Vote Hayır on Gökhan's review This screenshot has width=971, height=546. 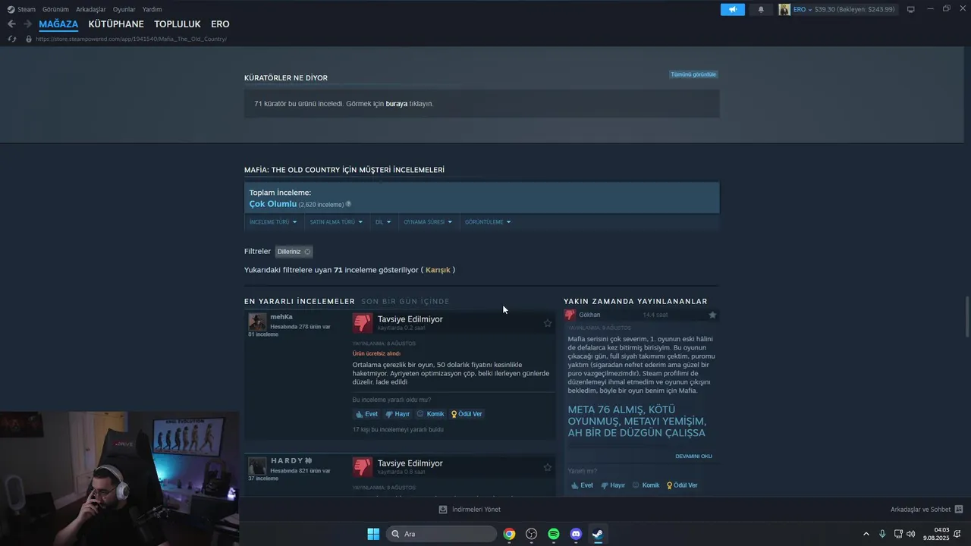coord(613,485)
